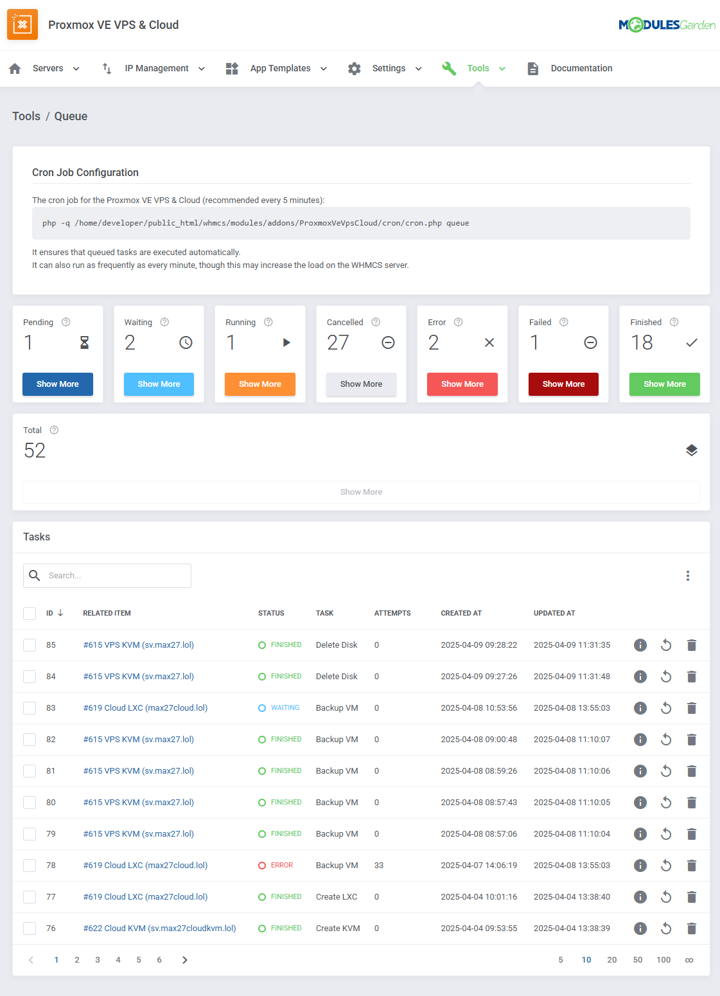The image size is (720, 996).
Task: Show info for task 85
Action: click(x=640, y=645)
